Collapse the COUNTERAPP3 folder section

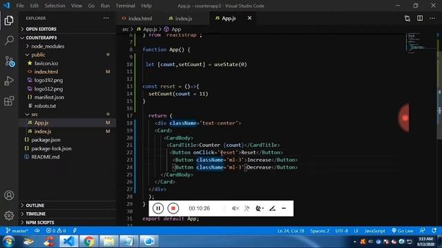68,38
